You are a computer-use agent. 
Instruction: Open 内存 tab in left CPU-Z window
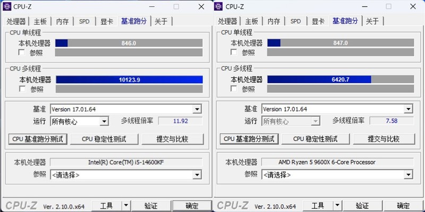[x=62, y=21]
